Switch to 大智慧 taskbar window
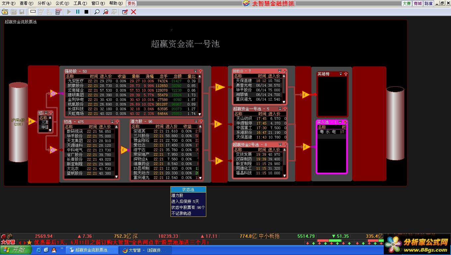The image size is (451, 255). pyautogui.click(x=145, y=250)
